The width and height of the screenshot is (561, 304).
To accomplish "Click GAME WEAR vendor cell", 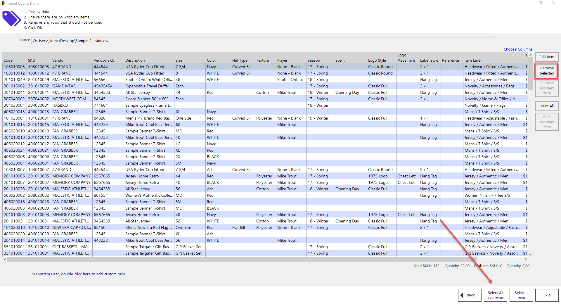I will [x=72, y=86].
